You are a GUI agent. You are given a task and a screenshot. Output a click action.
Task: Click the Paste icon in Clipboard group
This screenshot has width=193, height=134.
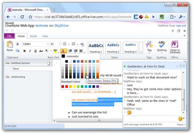[10, 44]
